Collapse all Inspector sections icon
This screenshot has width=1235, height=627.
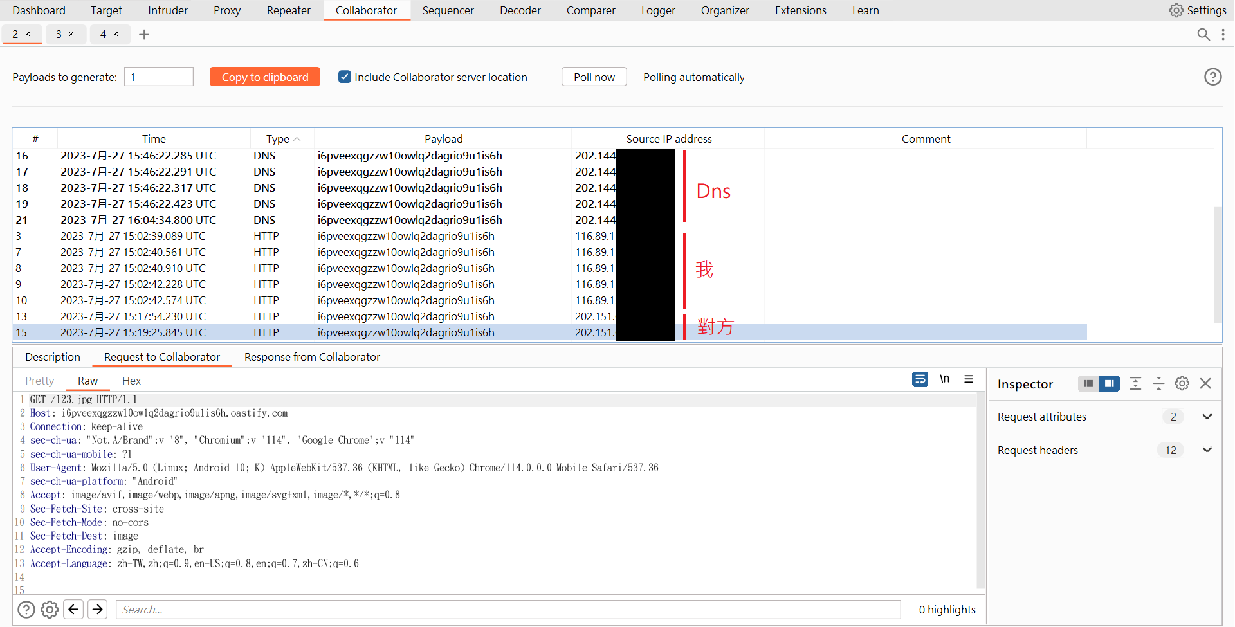coord(1158,384)
